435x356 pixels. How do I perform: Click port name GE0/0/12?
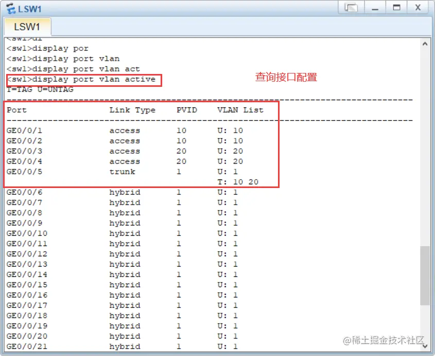(27, 254)
